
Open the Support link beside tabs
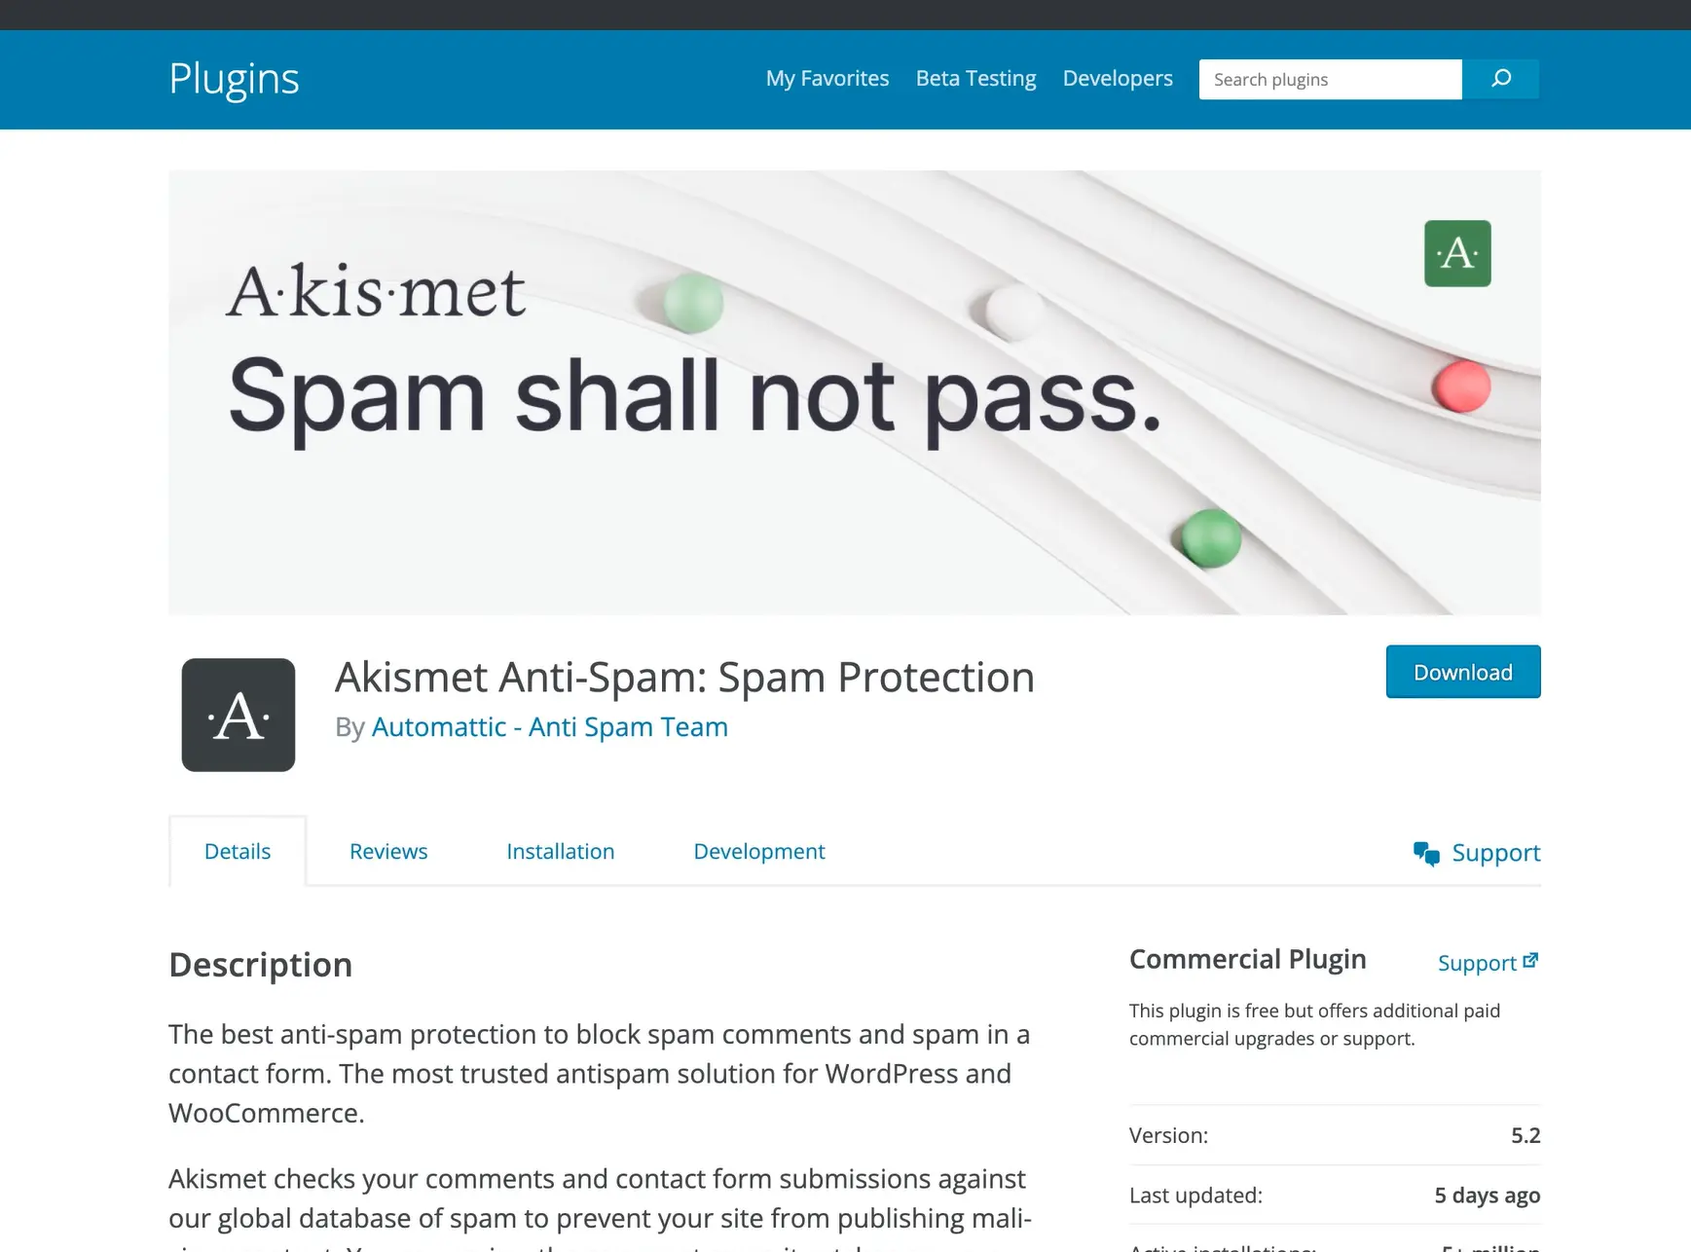1495,853
